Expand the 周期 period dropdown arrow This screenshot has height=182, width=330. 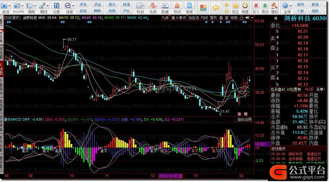[35, 6]
